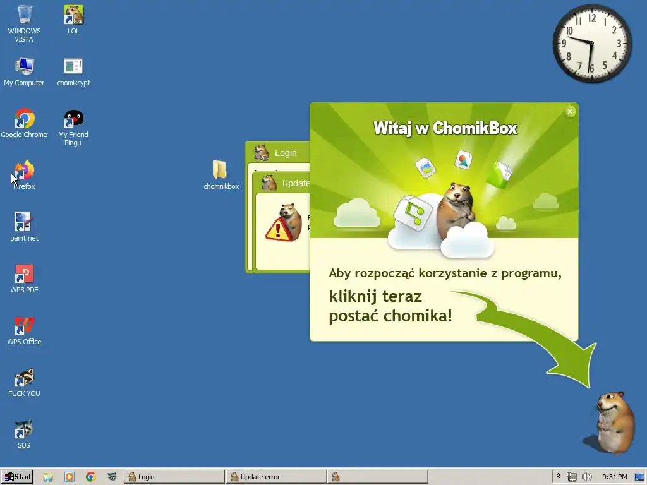The image size is (647, 485).
Task: Launch the media player quick launch icon
Action: (70, 477)
